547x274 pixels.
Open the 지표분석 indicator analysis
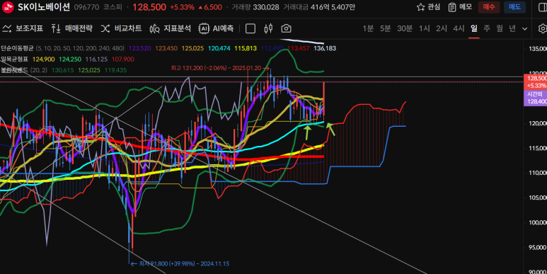coord(171,28)
